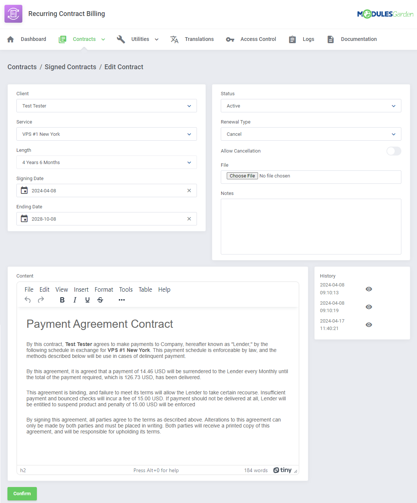Viewport: 417px width, 503px height.
Task: Expand the Contracts menu chevron
Action: point(103,39)
